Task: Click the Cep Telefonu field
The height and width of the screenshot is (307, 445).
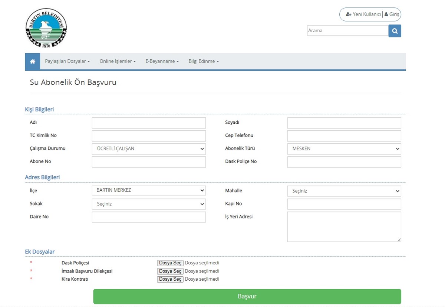Action: coord(344,136)
